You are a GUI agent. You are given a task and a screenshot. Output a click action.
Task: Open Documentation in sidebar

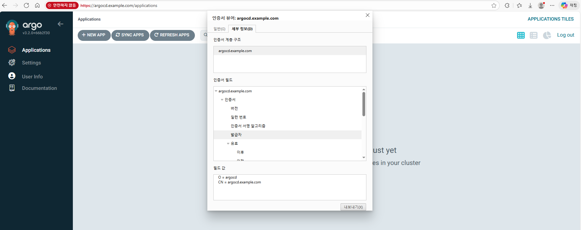pos(39,88)
